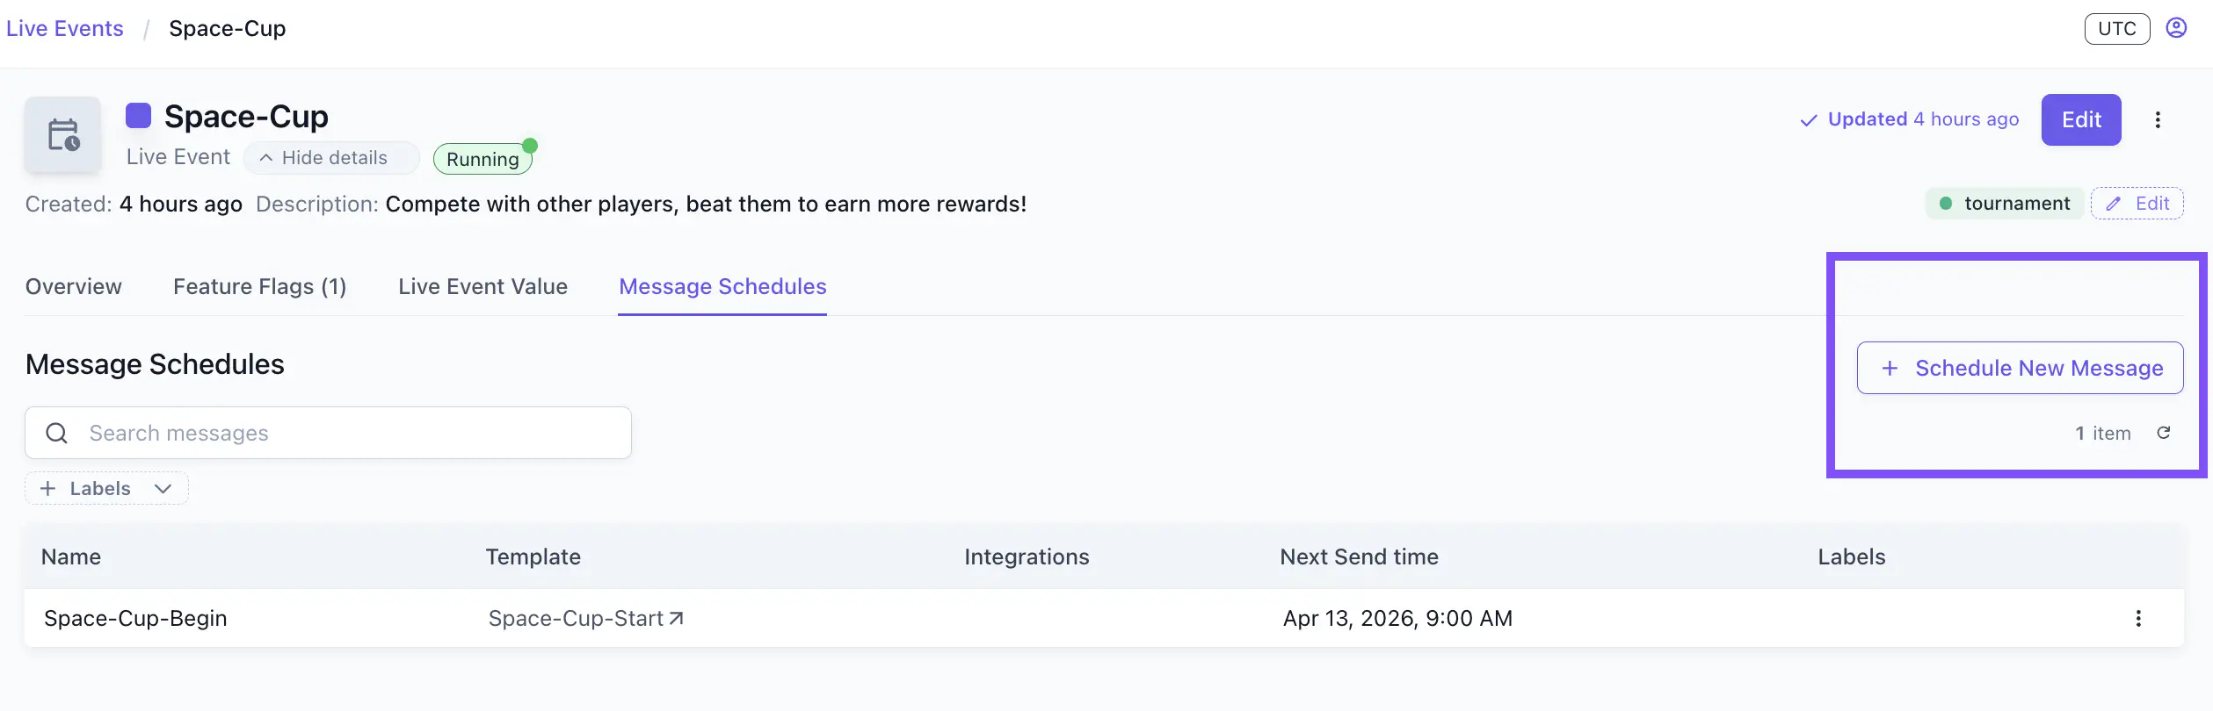Open the Space-Cup-Start template link
Image resolution: width=2213 pixels, height=711 pixels.
click(585, 619)
